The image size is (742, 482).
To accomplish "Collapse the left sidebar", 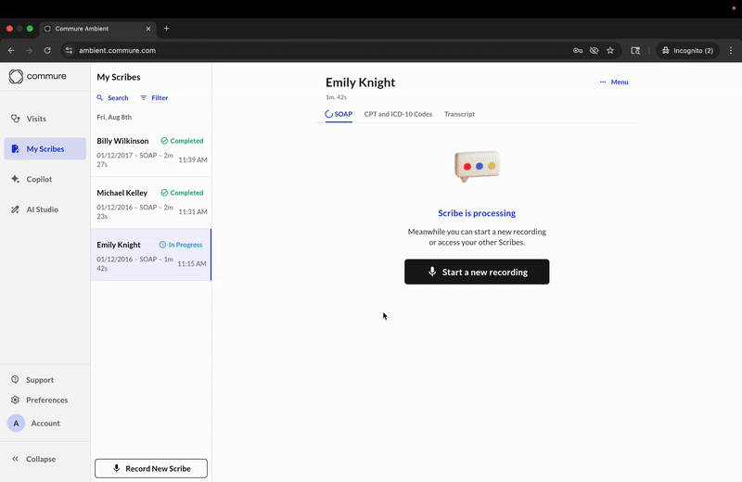I will [33, 459].
